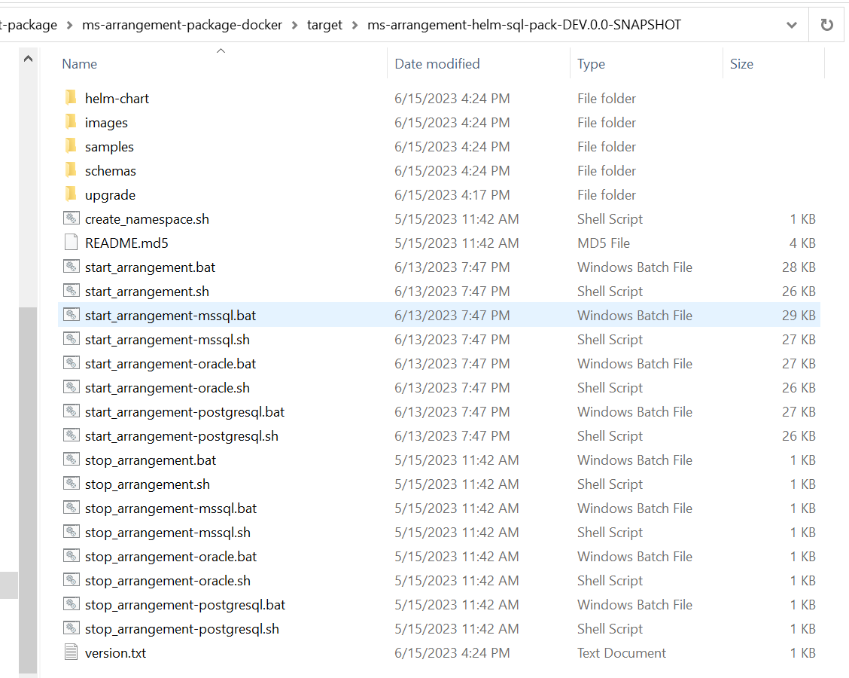
Task: Select the start_arrangement-postgresql.sh file
Action: click(181, 436)
